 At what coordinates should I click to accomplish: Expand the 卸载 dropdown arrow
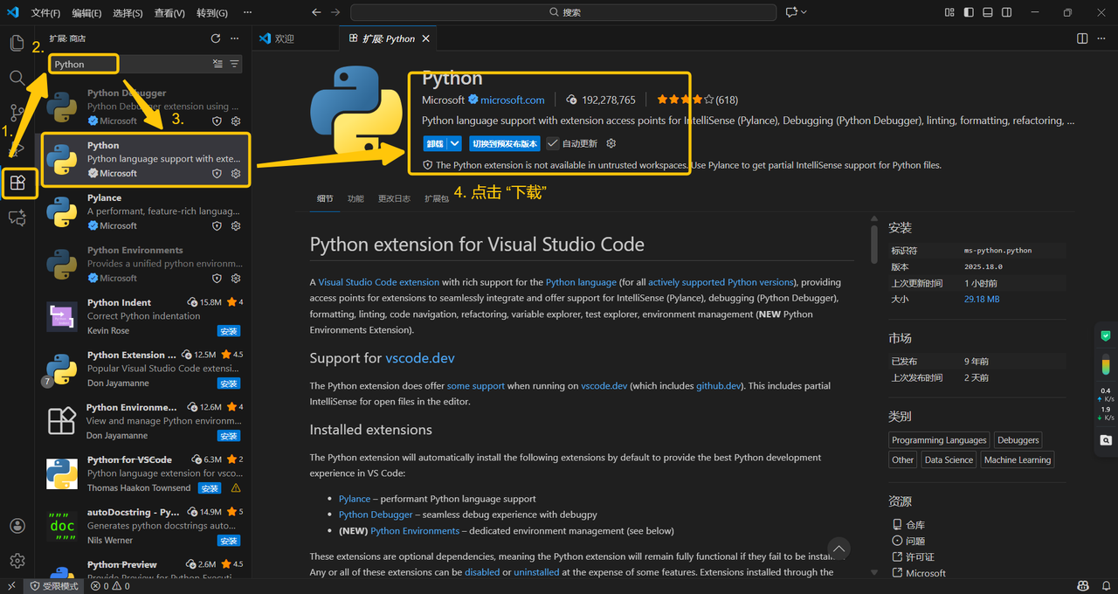click(x=455, y=143)
